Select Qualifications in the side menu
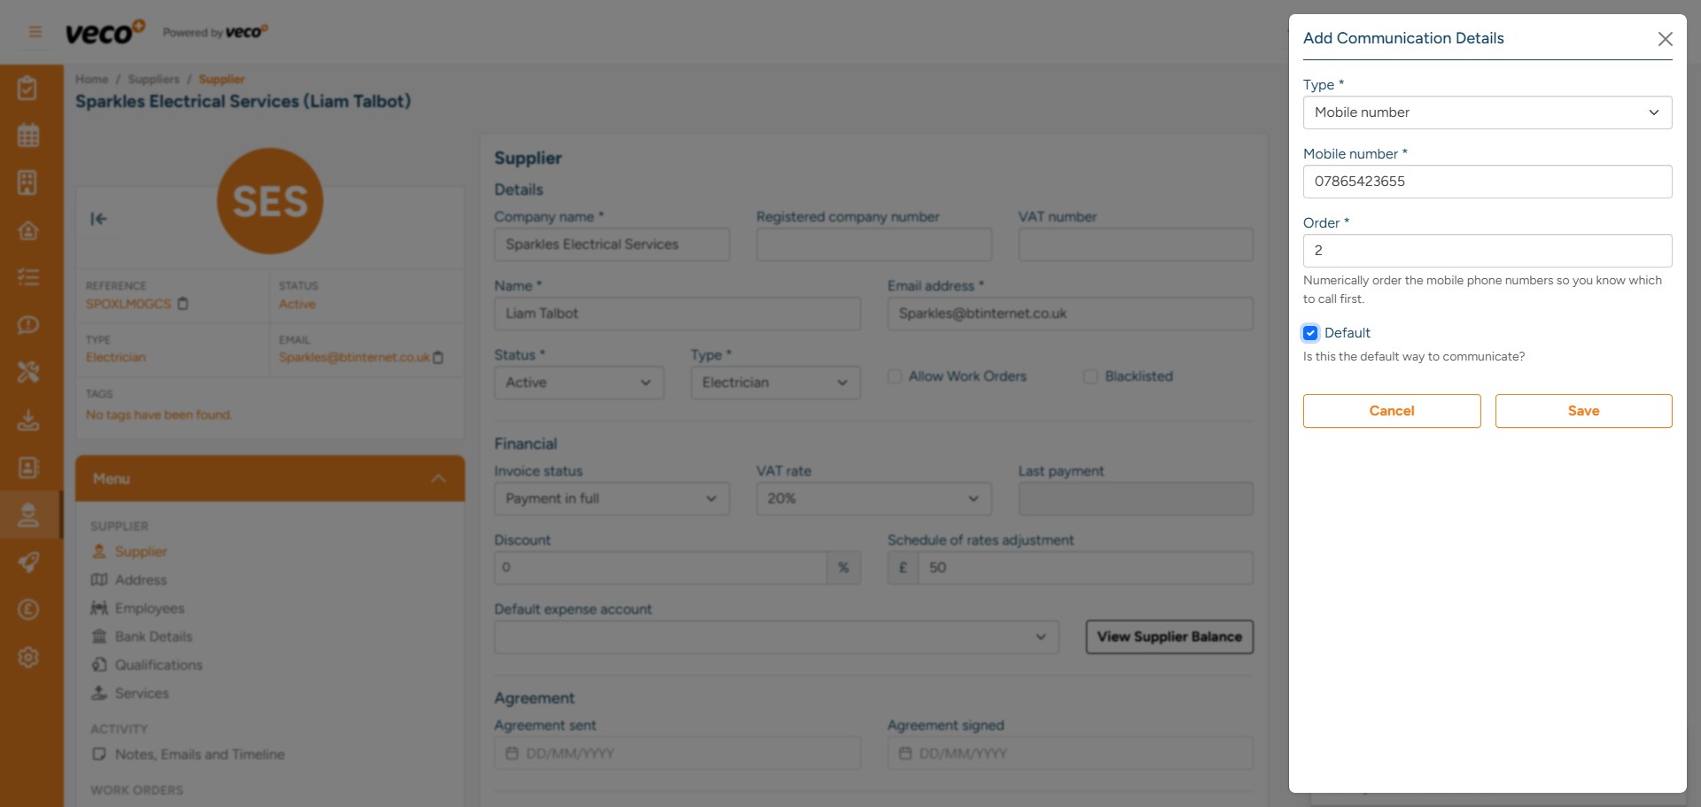1701x807 pixels. pyautogui.click(x=159, y=665)
